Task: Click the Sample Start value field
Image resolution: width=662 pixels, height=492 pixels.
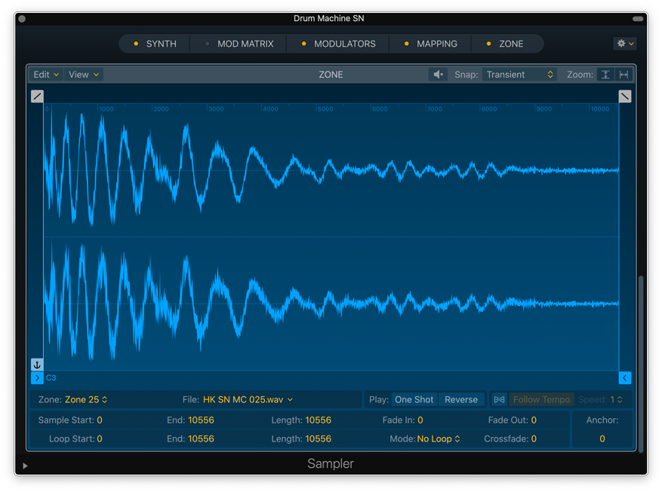Action: pos(98,420)
